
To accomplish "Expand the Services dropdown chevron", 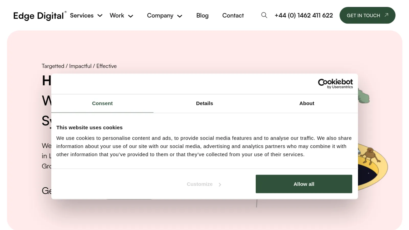I will [x=100, y=16].
